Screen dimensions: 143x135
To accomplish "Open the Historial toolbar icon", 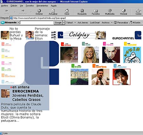I will click(x=124, y=11).
